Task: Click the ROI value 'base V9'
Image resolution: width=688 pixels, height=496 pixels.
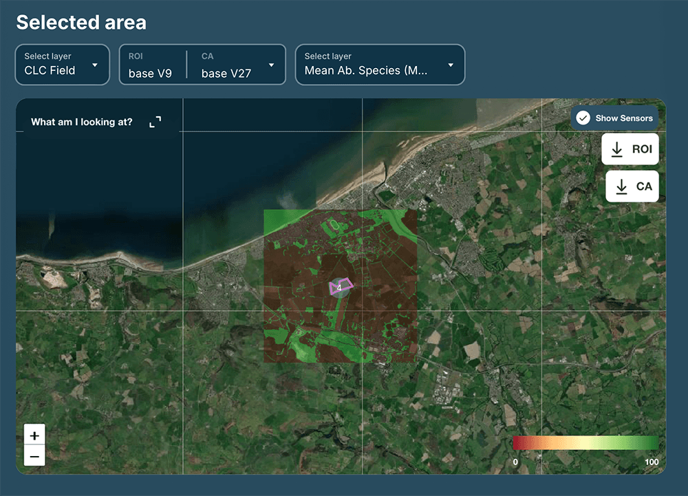Action: coord(150,73)
